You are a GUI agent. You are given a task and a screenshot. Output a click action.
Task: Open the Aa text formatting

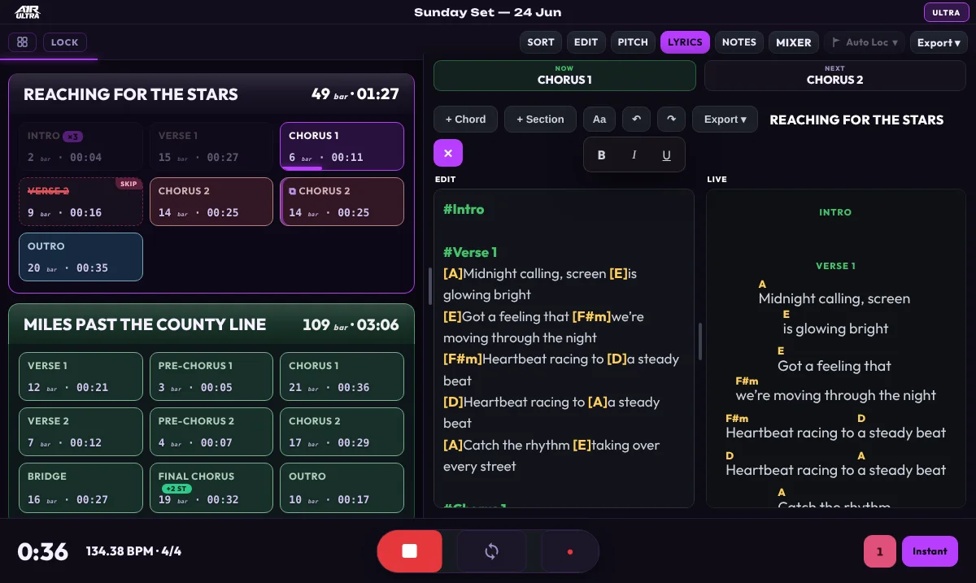pyautogui.click(x=599, y=119)
